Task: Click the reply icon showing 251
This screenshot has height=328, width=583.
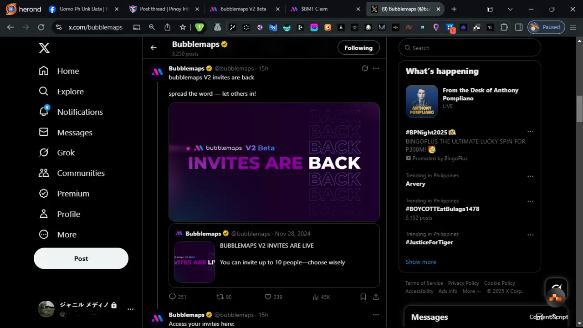Action: 178,297
